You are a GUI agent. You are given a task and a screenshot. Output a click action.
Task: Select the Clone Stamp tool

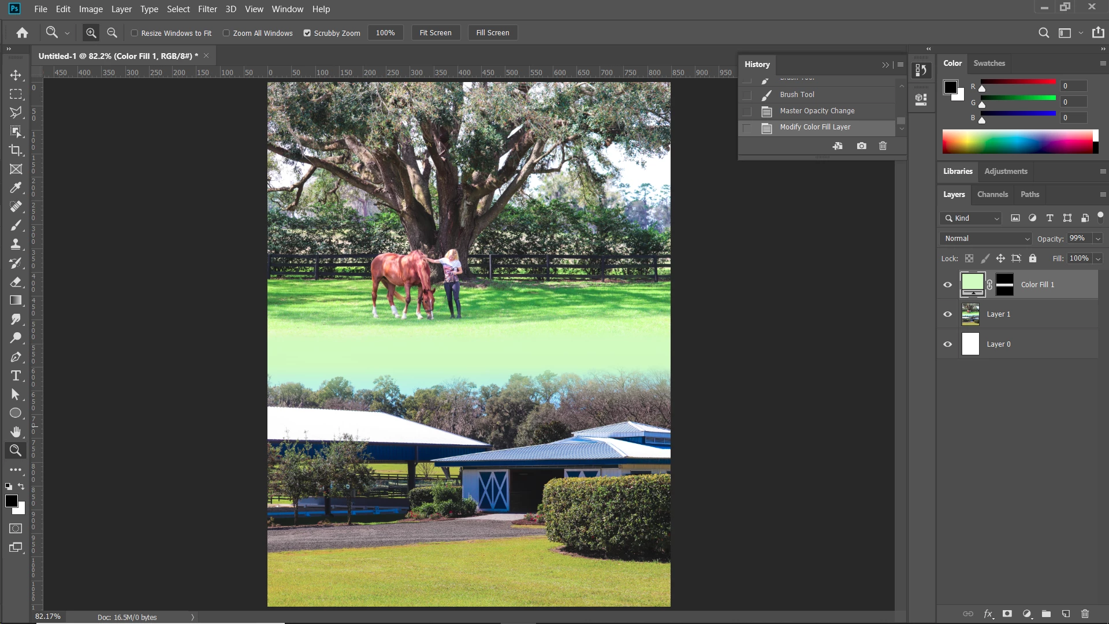pyautogui.click(x=16, y=244)
